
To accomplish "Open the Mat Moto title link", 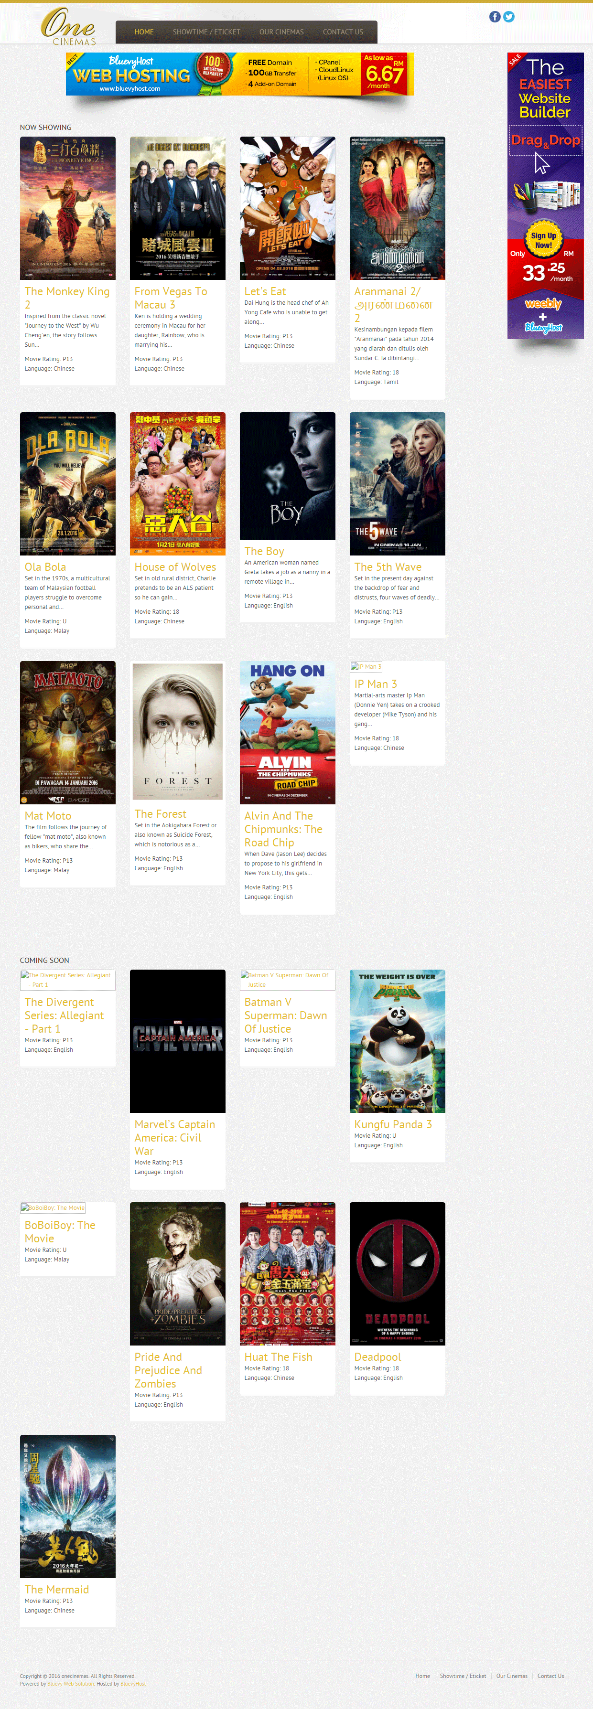I will tap(48, 815).
